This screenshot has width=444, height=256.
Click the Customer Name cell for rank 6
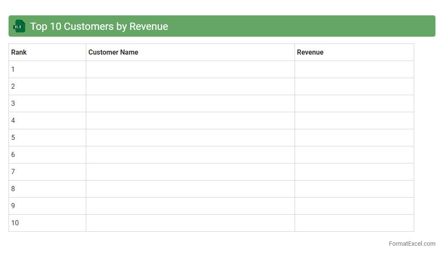[x=190, y=154]
